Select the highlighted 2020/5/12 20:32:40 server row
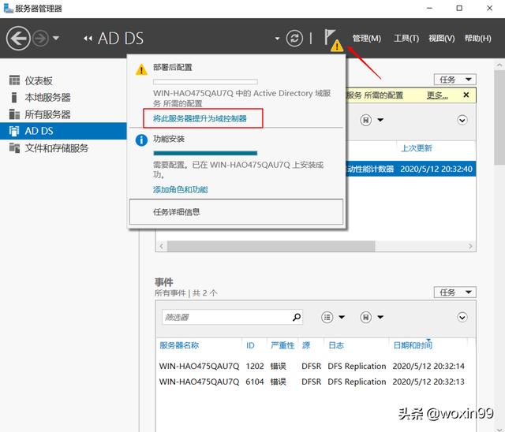Image resolution: width=505 pixels, height=432 pixels. click(x=411, y=169)
